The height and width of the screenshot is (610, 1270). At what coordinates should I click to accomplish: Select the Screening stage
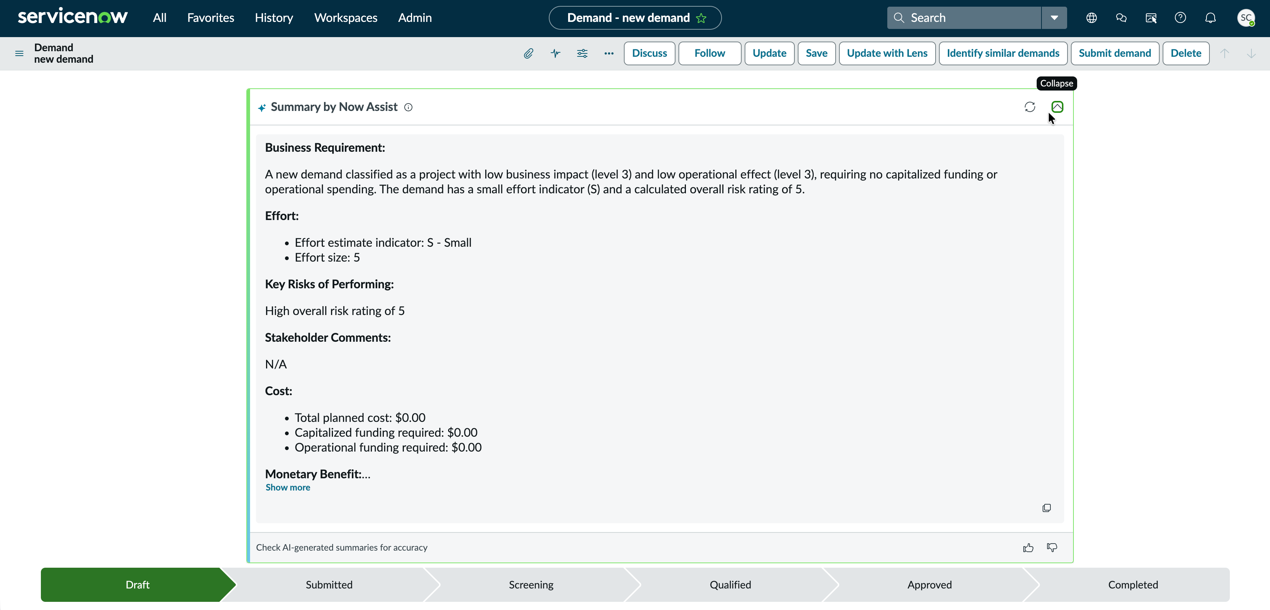pyautogui.click(x=531, y=585)
